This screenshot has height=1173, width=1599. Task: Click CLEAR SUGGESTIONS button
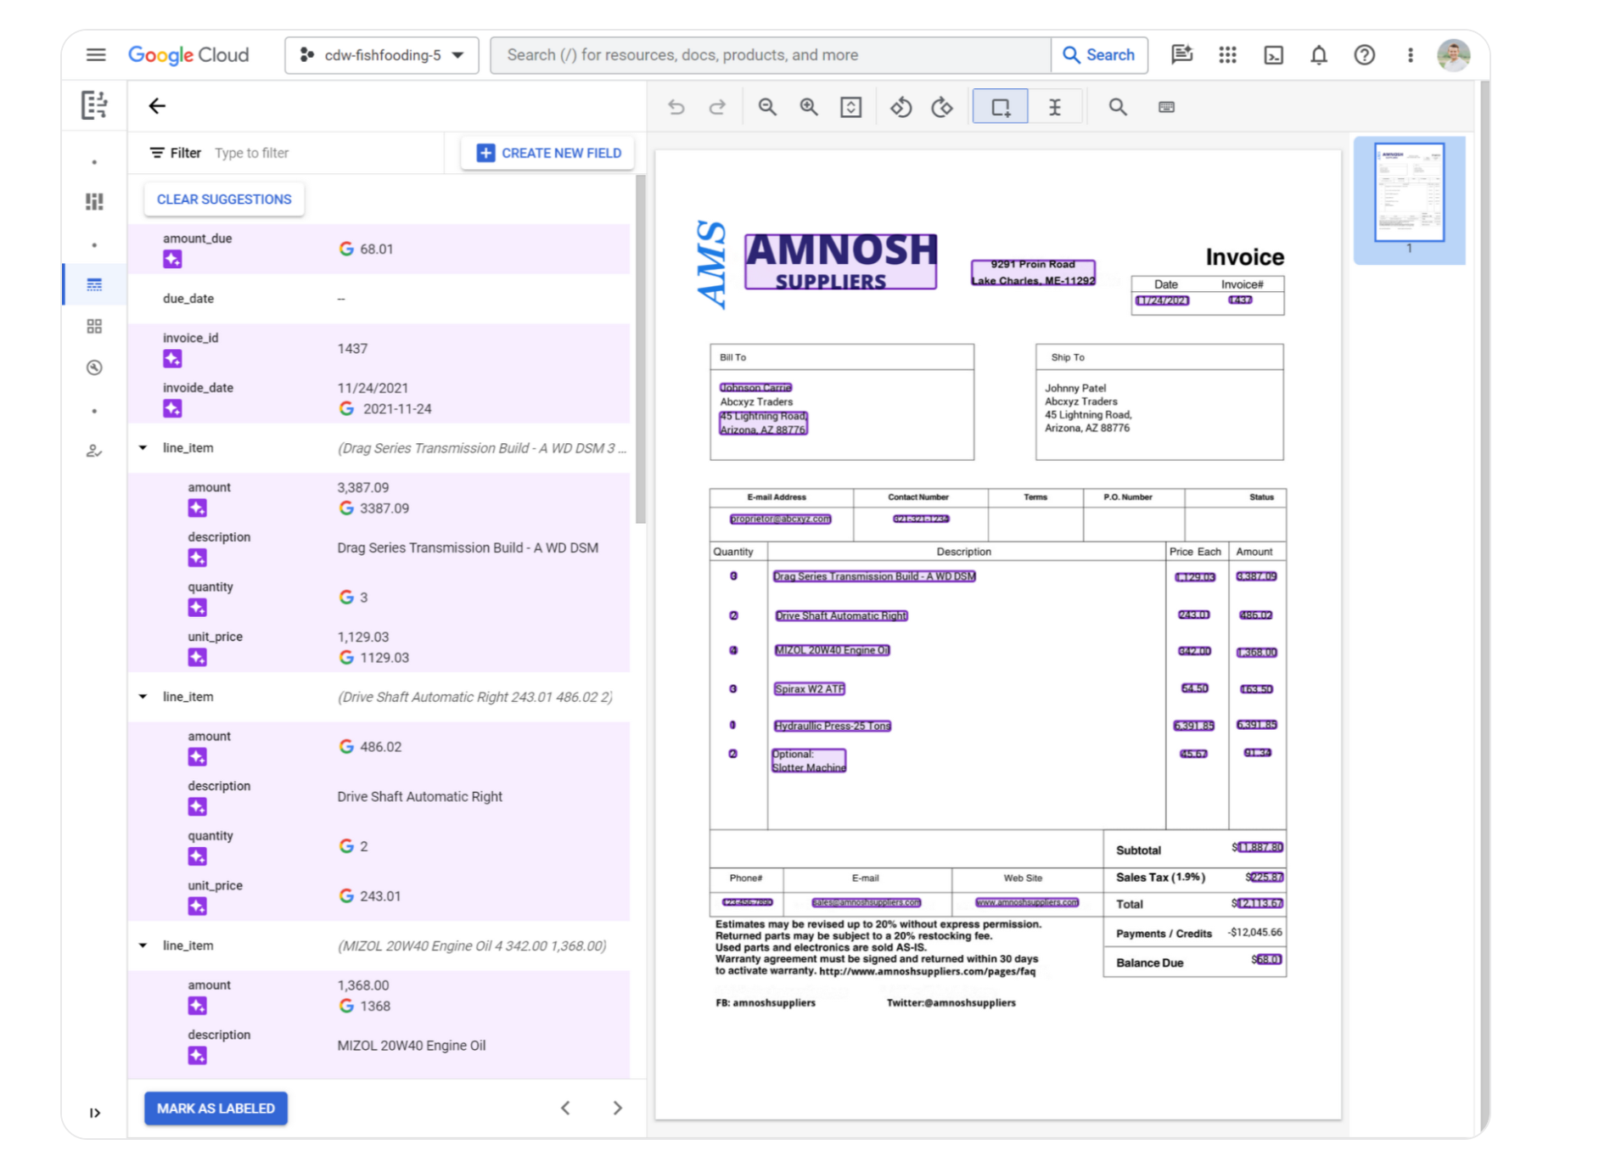(x=224, y=199)
